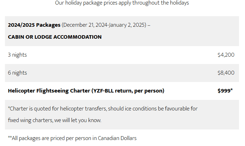Click the "Helicopter Flightseeing Charter" title
The image size is (245, 146).
(49, 91)
